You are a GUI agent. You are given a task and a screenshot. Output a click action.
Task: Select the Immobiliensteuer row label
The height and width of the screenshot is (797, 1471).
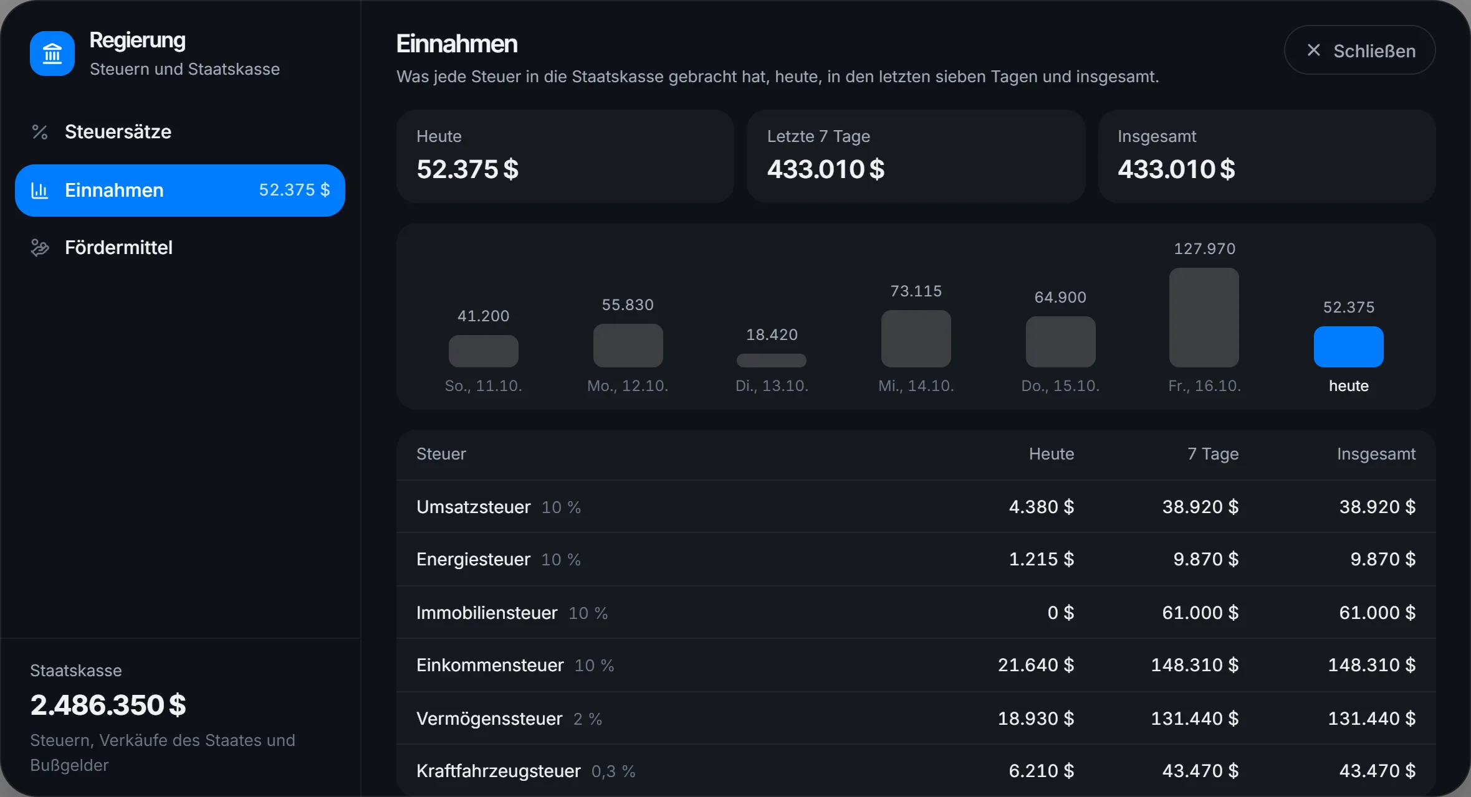(487, 613)
